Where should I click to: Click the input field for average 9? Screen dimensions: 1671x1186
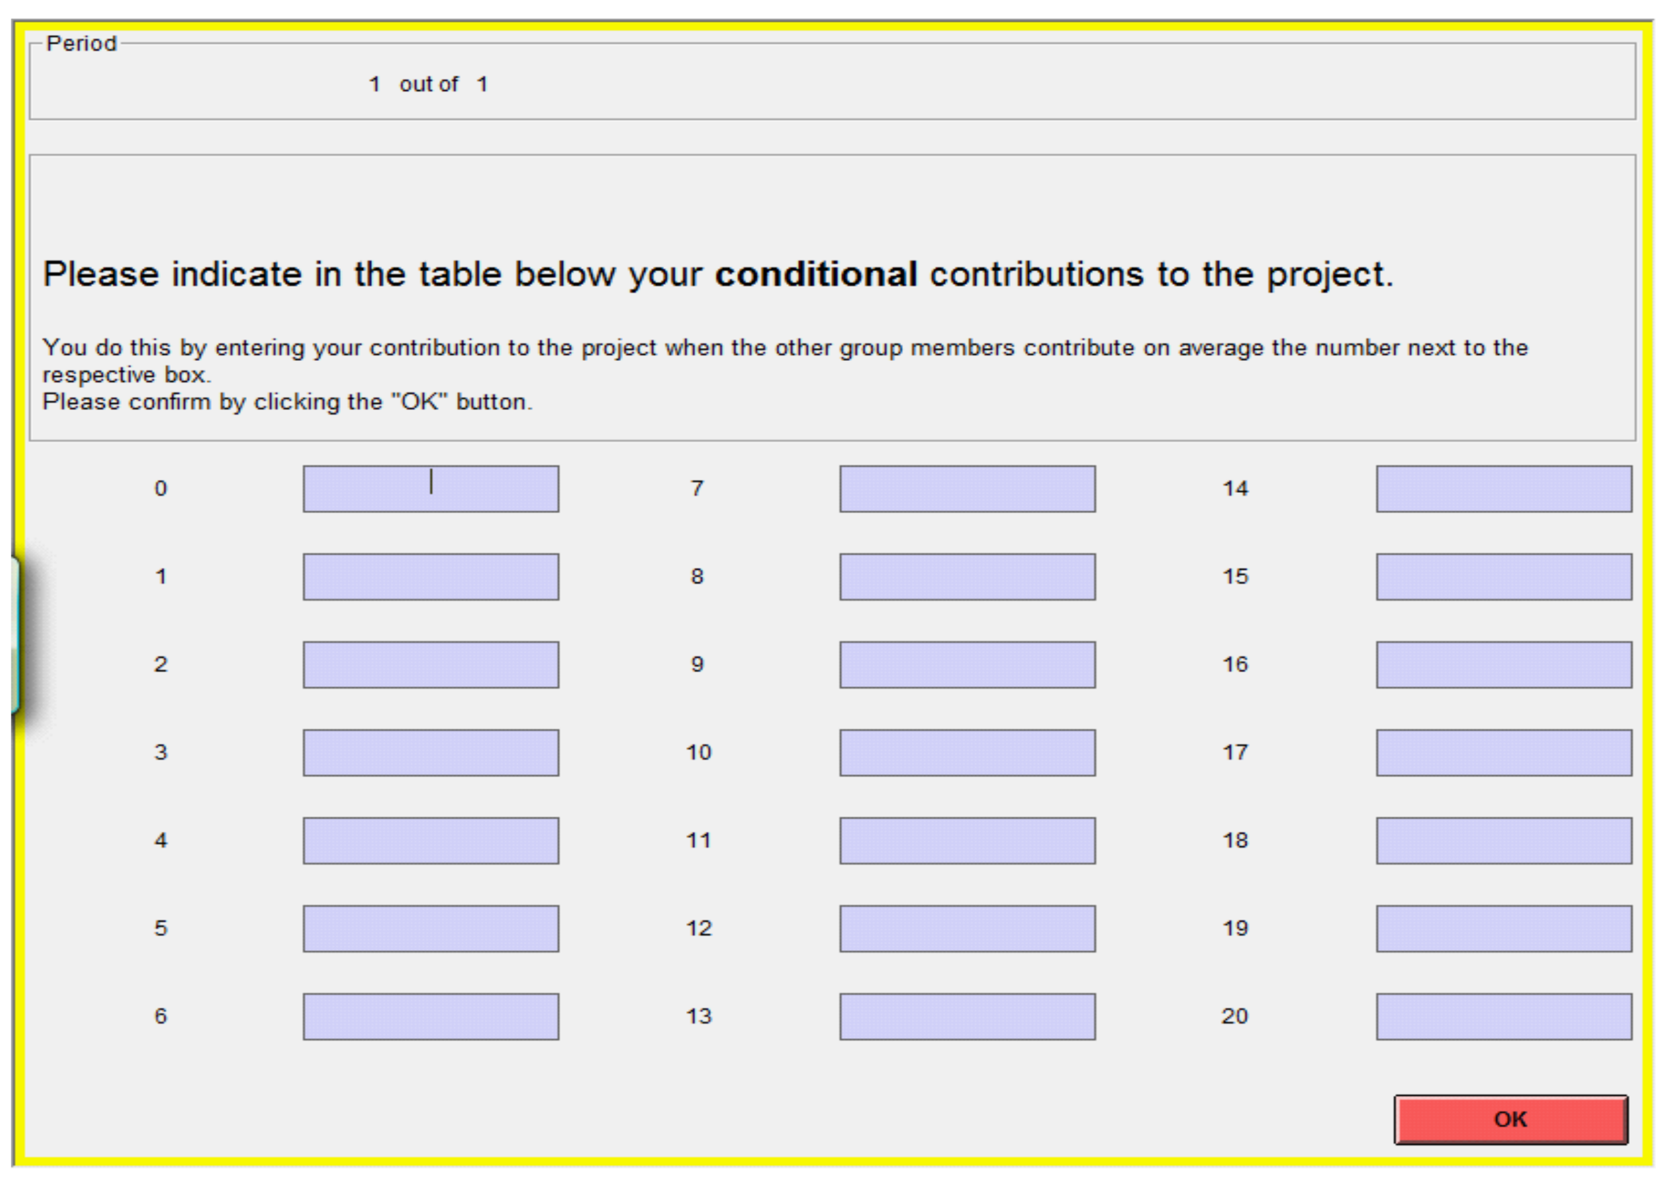click(966, 665)
